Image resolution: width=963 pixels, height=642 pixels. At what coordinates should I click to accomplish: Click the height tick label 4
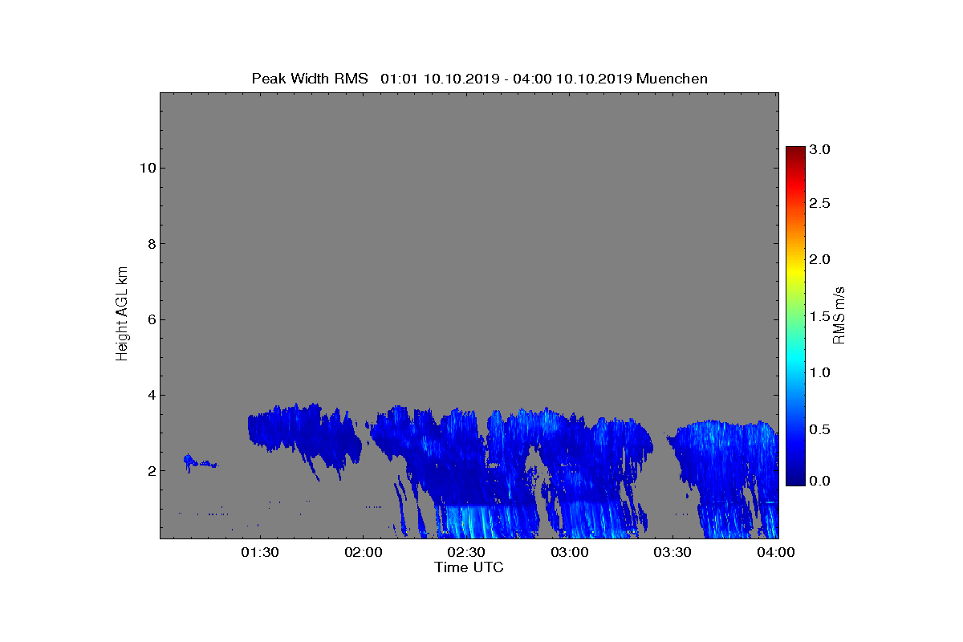(150, 395)
